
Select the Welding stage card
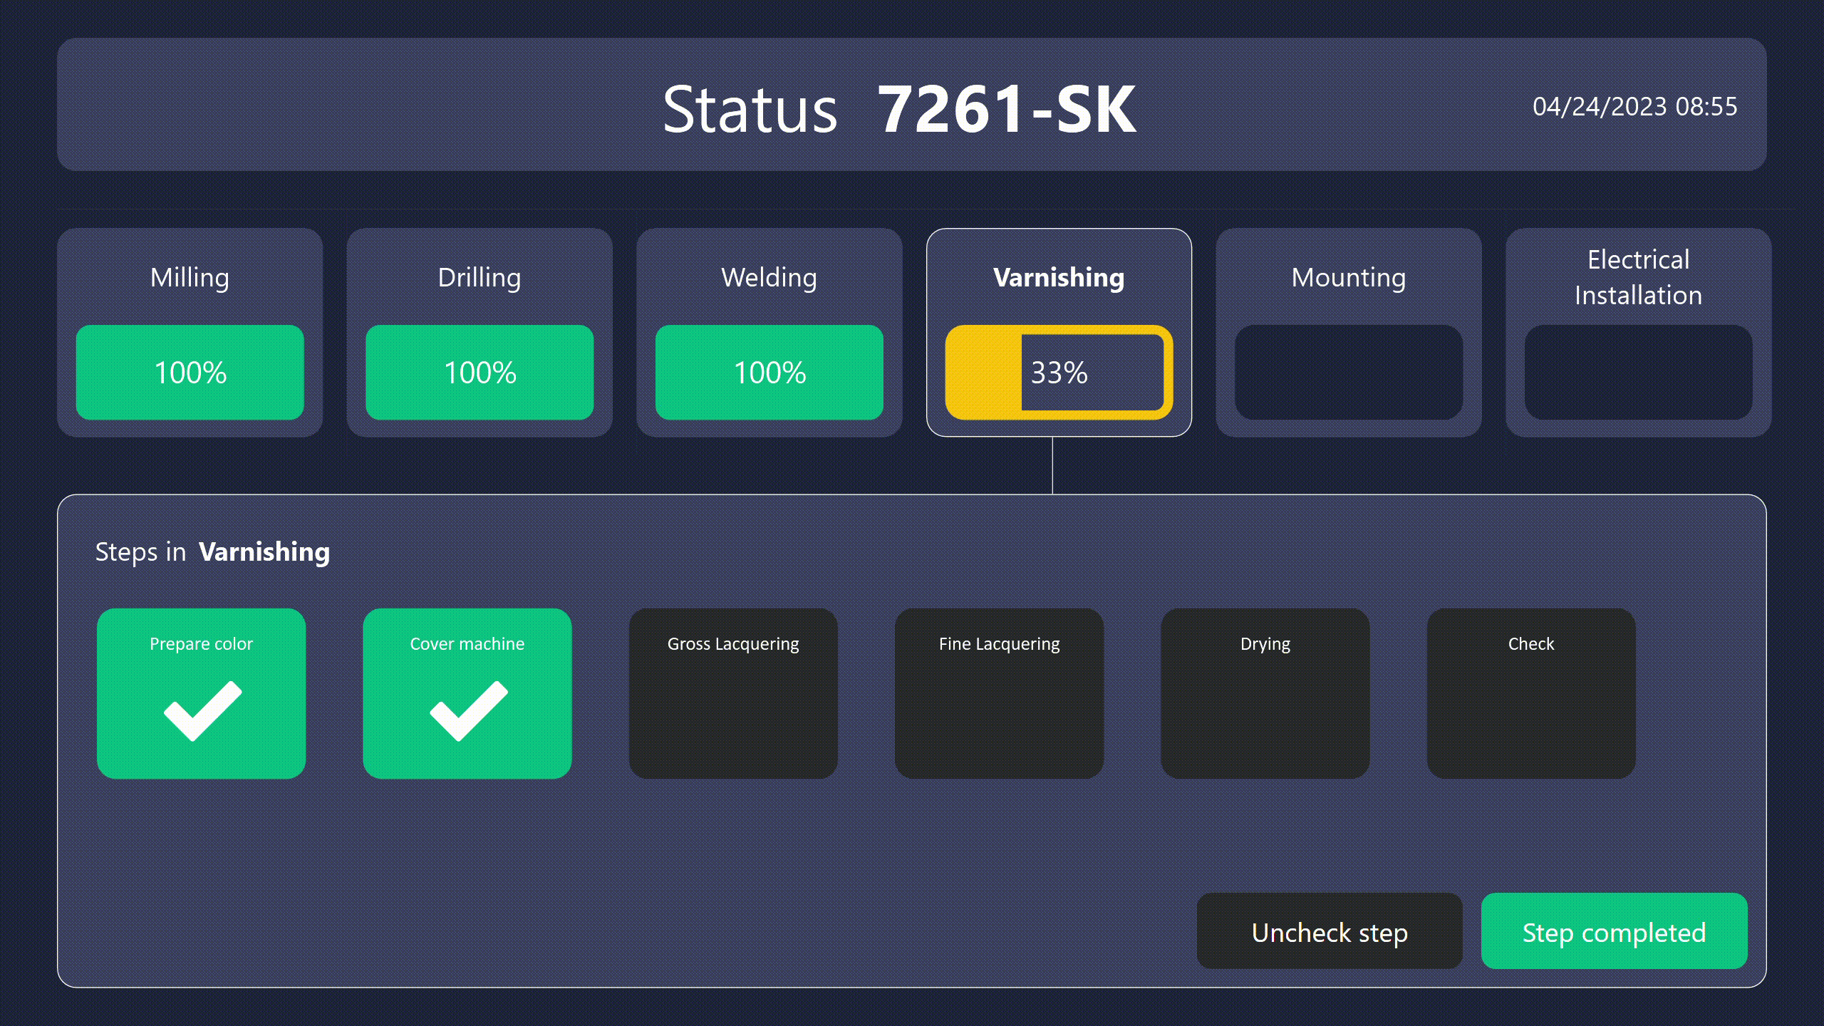click(769, 332)
